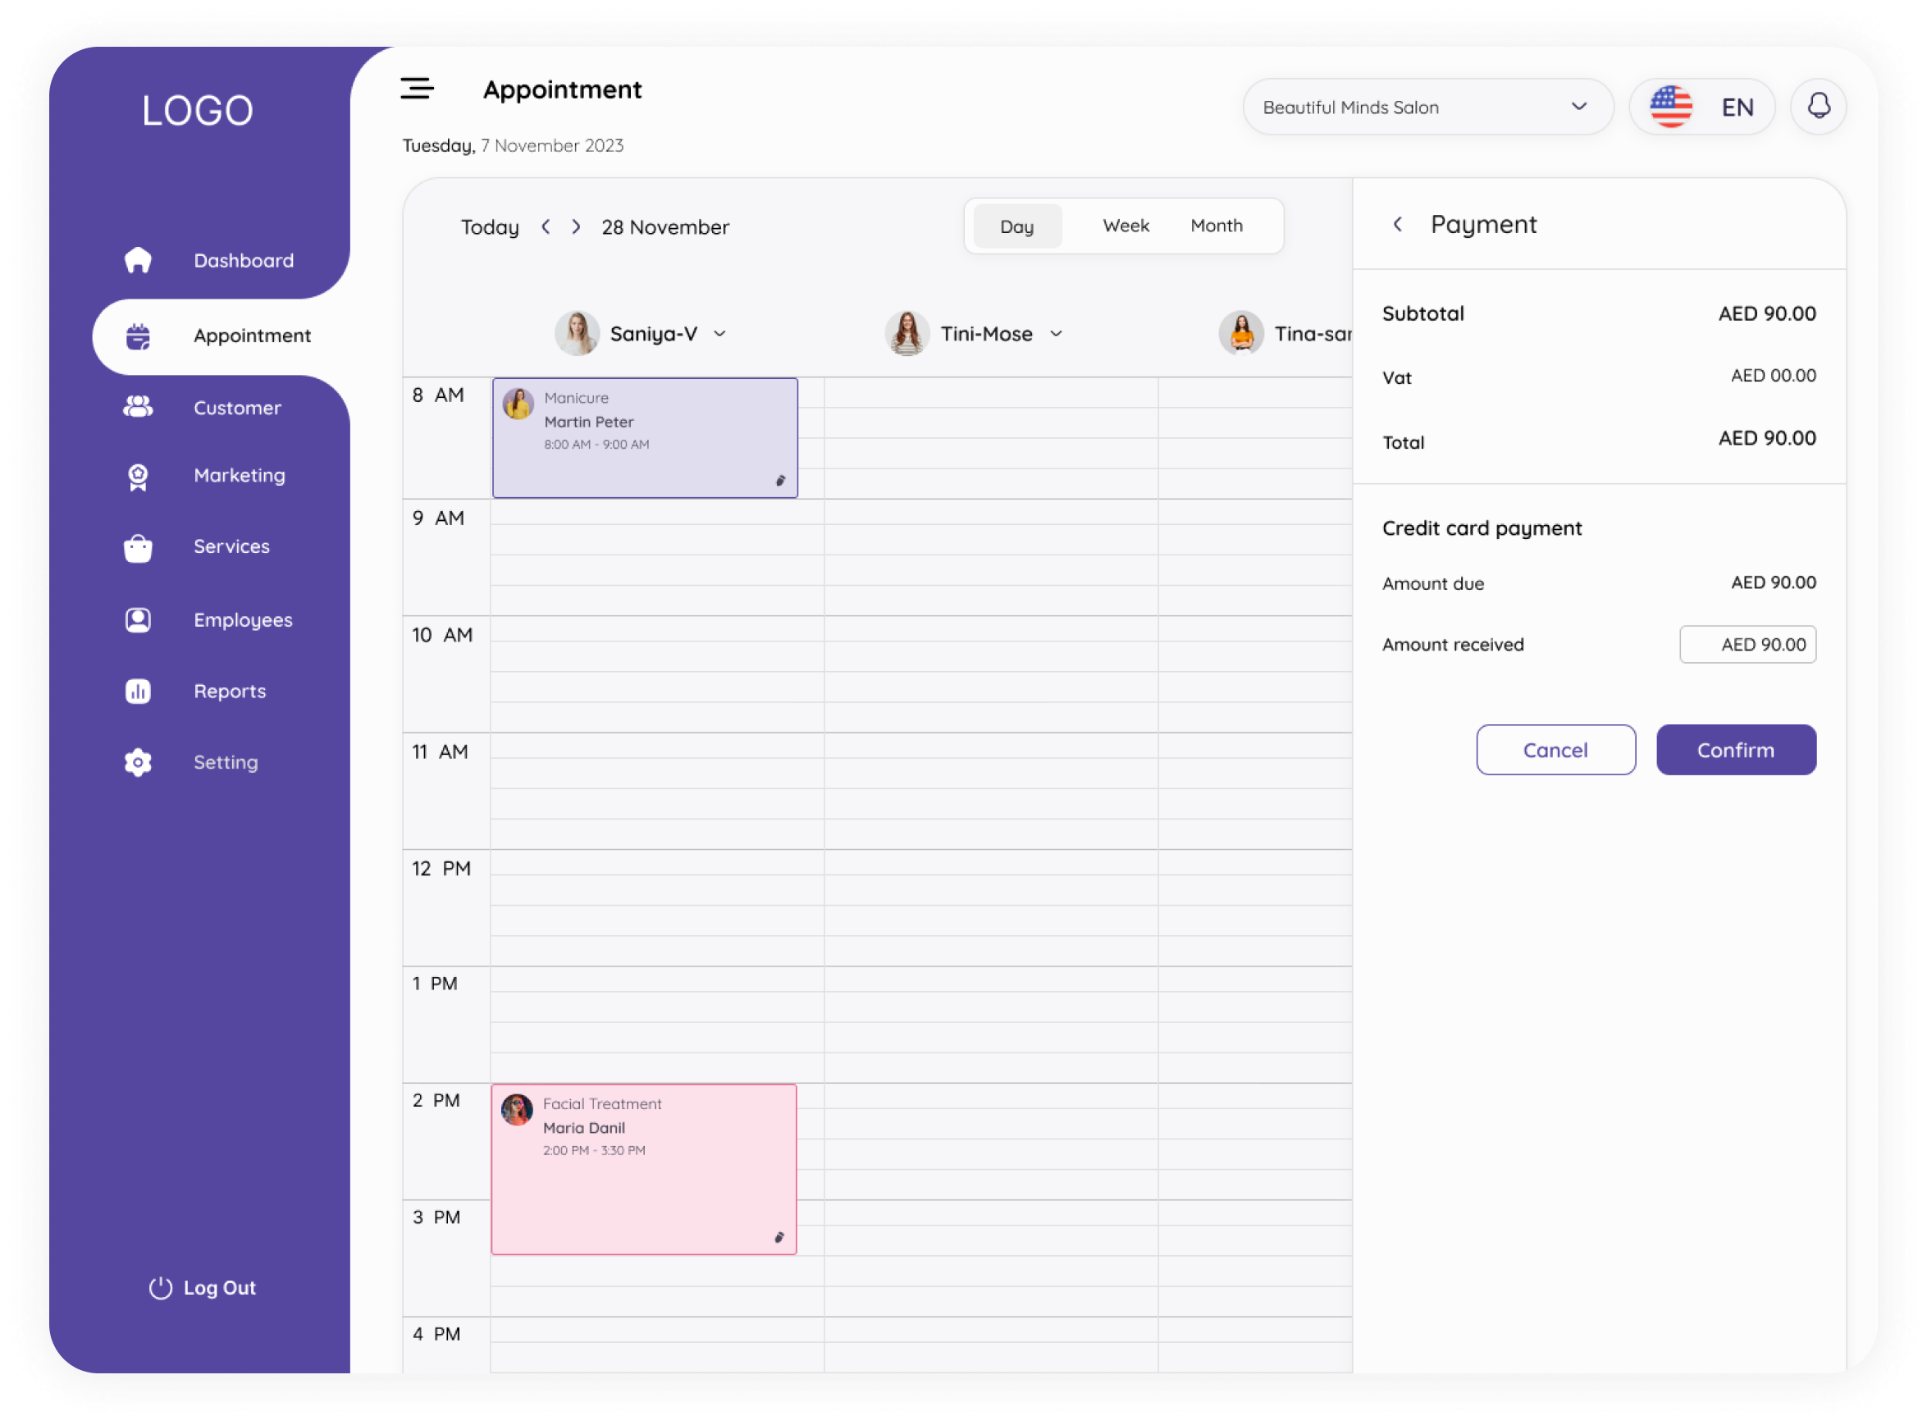Go to next day arrow
This screenshot has height=1425, width=1927.
tap(576, 227)
